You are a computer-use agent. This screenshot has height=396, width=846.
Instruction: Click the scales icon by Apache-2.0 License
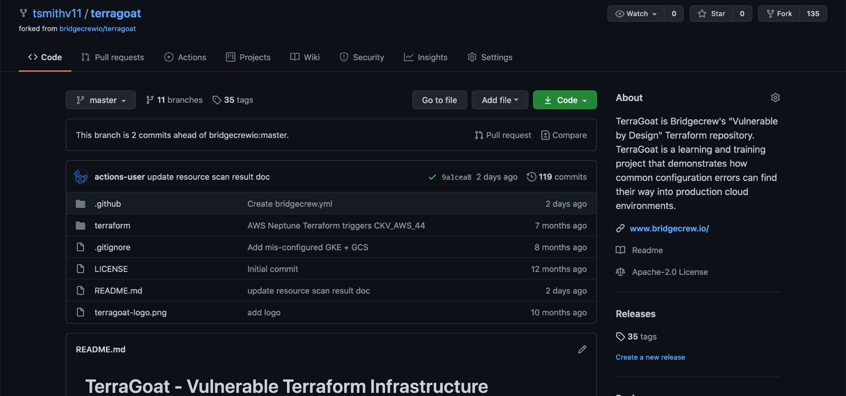click(620, 272)
